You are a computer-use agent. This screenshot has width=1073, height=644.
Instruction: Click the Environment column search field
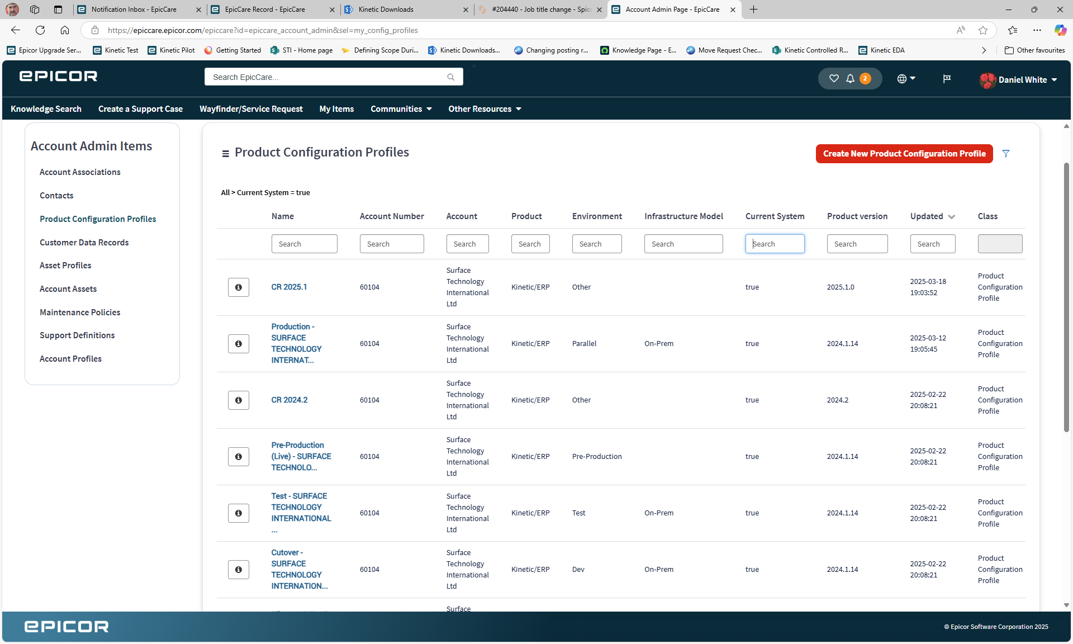coord(597,244)
